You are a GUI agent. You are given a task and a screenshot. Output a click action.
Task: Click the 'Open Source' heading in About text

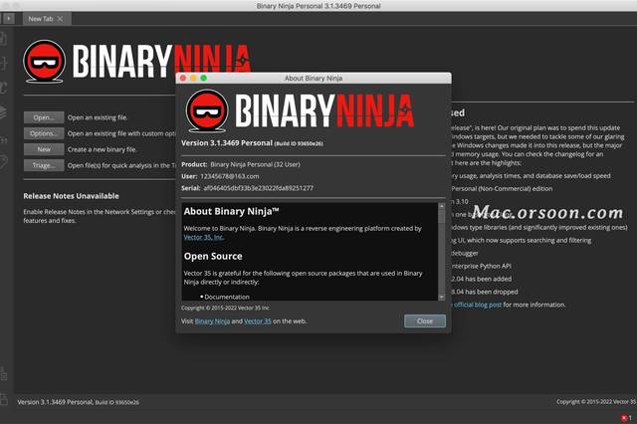pyautogui.click(x=213, y=256)
